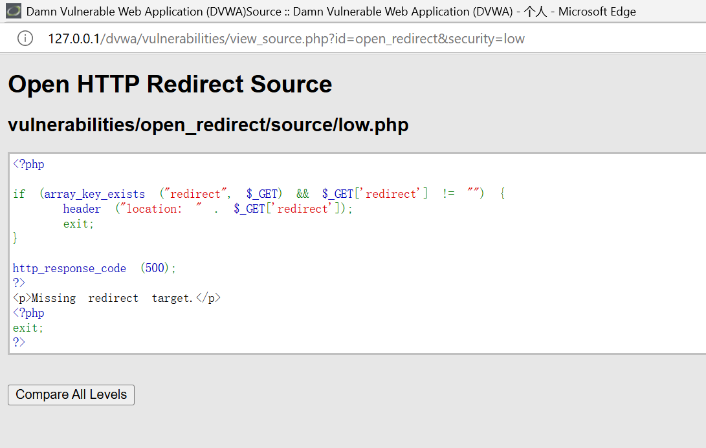Click the 'Open HTTP Redirect Source' heading
The width and height of the screenshot is (706, 448).
[170, 84]
